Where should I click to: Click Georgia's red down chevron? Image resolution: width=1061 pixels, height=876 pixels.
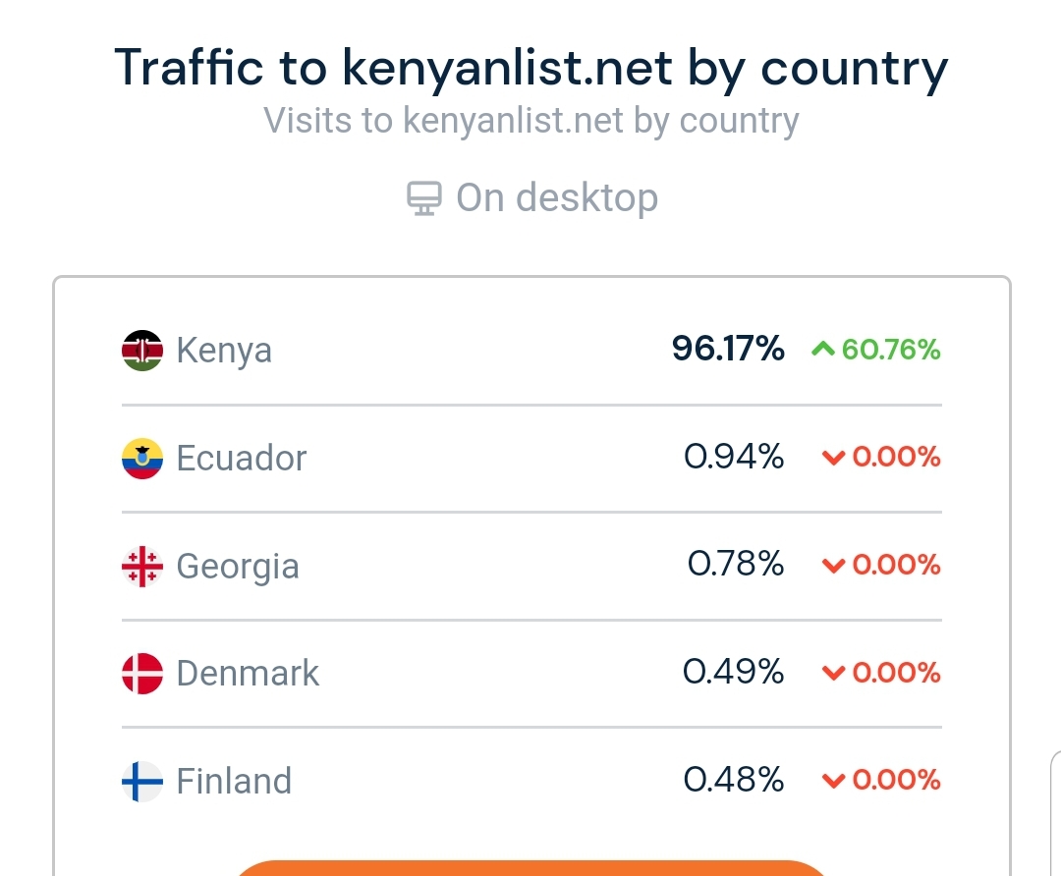pyautogui.click(x=833, y=566)
